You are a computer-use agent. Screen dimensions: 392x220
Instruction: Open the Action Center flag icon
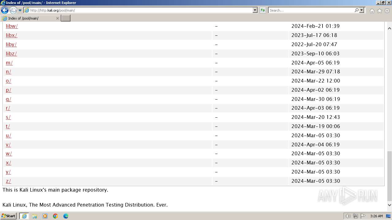363,216
